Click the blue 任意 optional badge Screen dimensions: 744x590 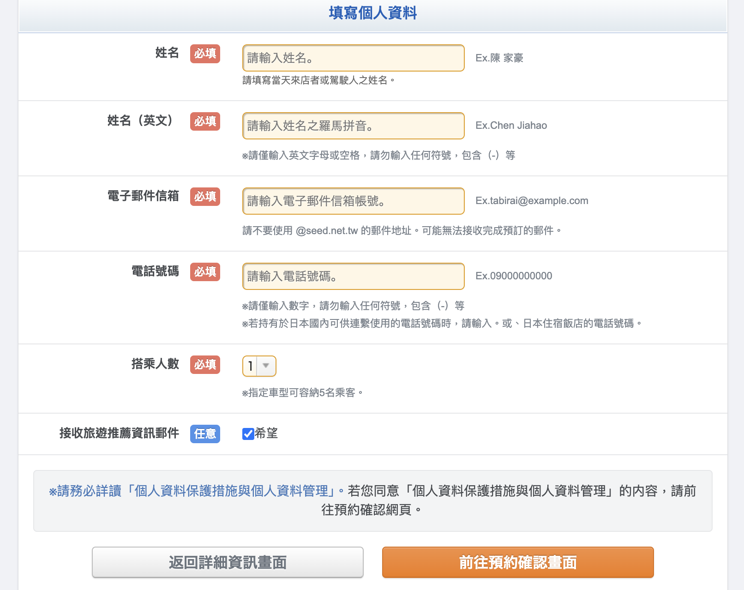point(205,434)
